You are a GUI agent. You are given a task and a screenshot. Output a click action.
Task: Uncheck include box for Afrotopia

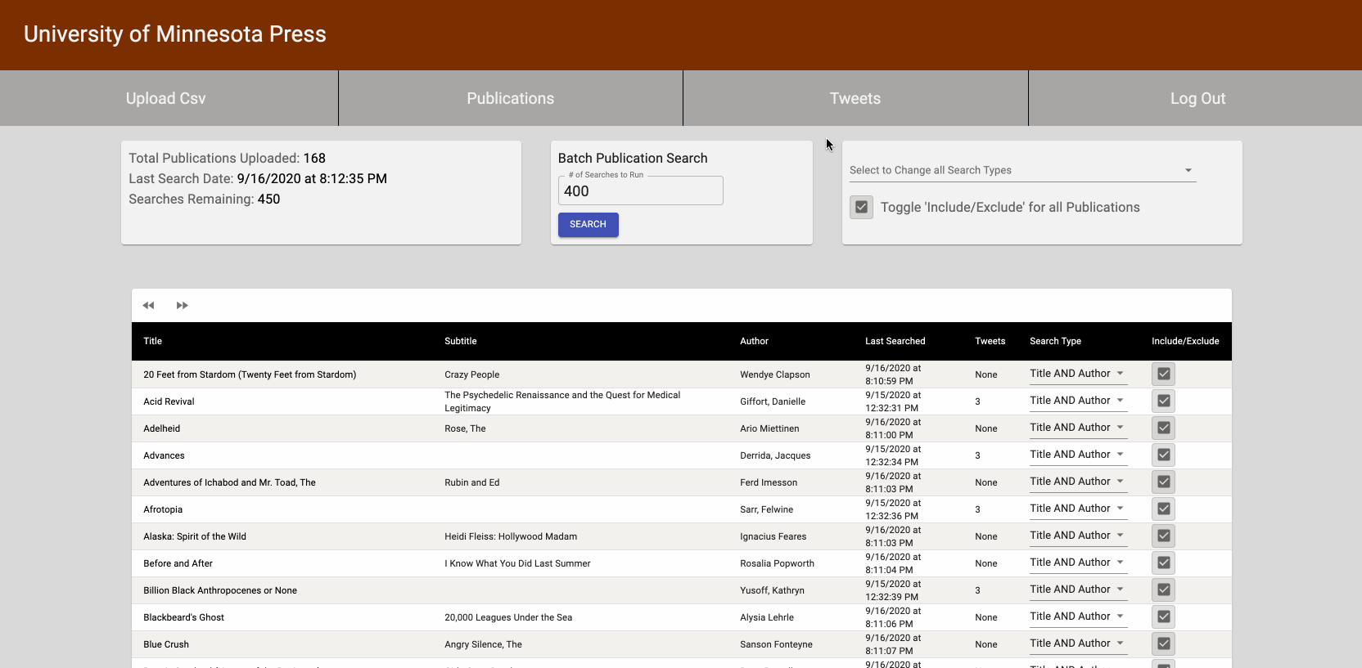[x=1163, y=509]
